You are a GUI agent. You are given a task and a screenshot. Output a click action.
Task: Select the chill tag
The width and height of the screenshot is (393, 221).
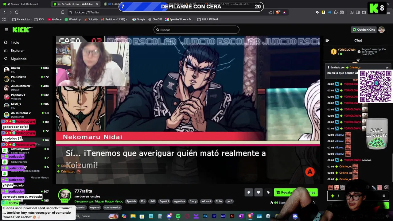(x=152, y=201)
